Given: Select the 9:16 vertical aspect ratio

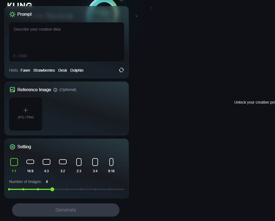Looking at the screenshot, I should pyautogui.click(x=111, y=162).
